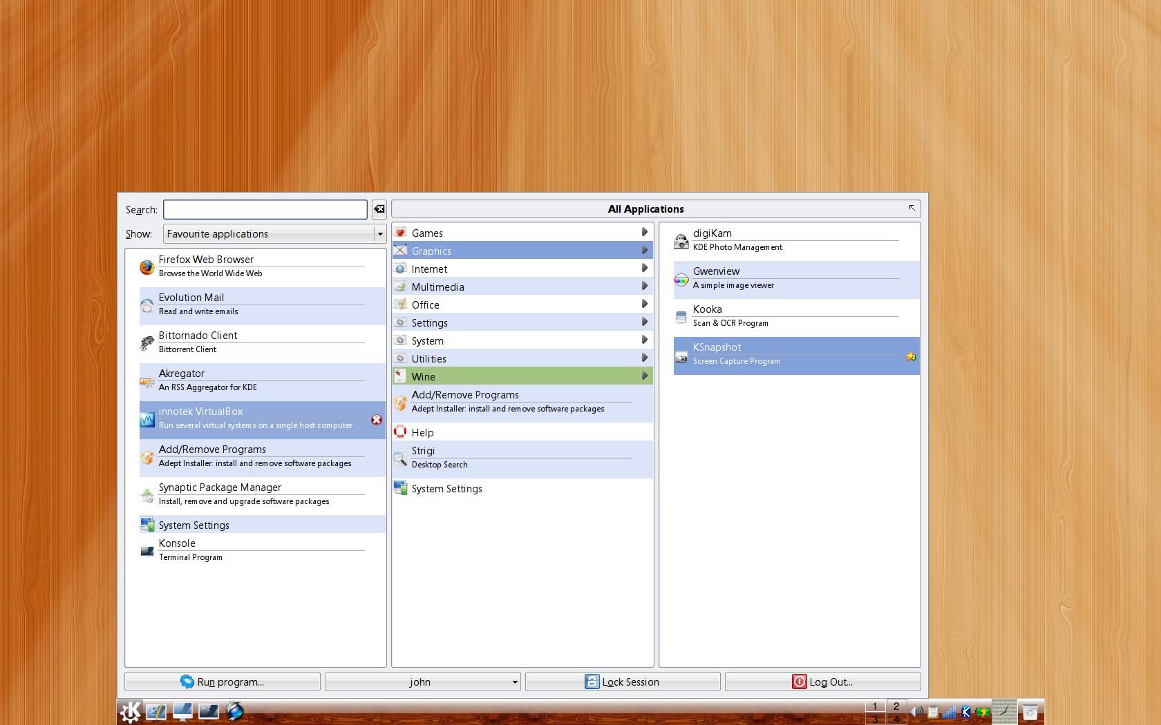The width and height of the screenshot is (1161, 725).
Task: Click the Log Out button
Action: pos(822,681)
